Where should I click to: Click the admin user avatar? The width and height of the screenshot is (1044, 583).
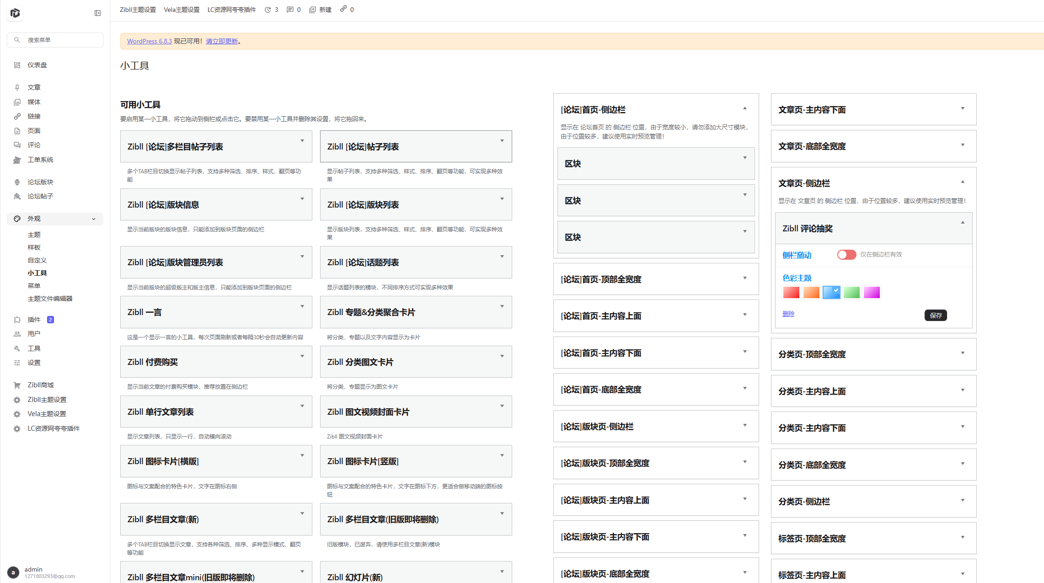coord(13,572)
